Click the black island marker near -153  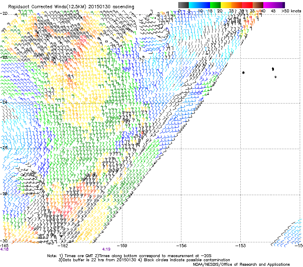[243, 73]
